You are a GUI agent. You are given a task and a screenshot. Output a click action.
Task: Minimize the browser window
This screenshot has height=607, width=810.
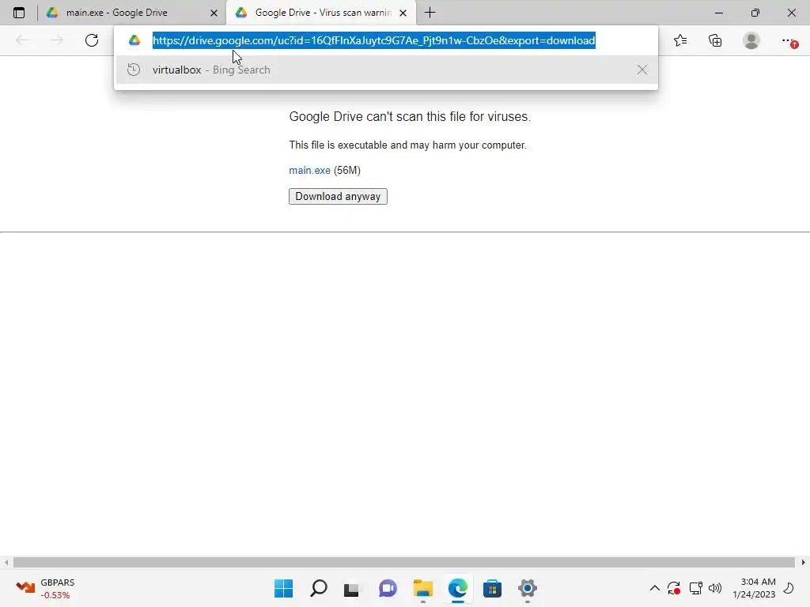718,13
